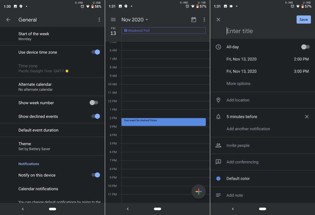Expand the Nov 2020 month dropdown
315x215 pixels.
(135, 20)
